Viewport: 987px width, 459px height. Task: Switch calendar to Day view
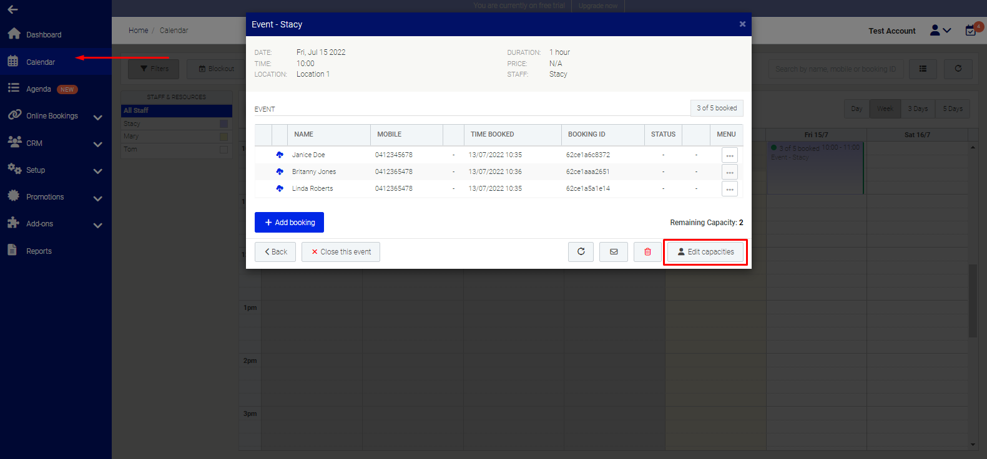point(857,109)
